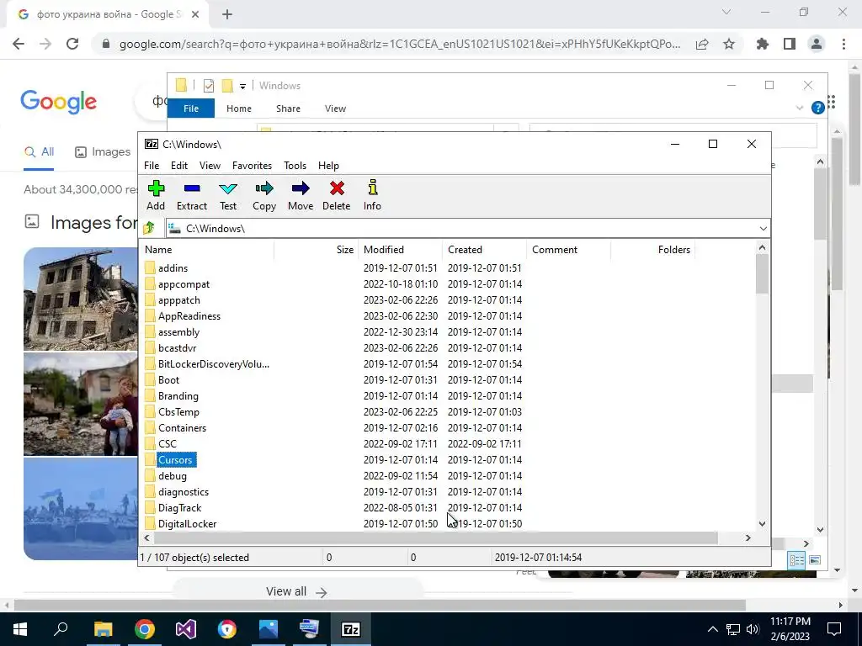Sort list by Name column header
The height and width of the screenshot is (646, 862).
pos(207,249)
